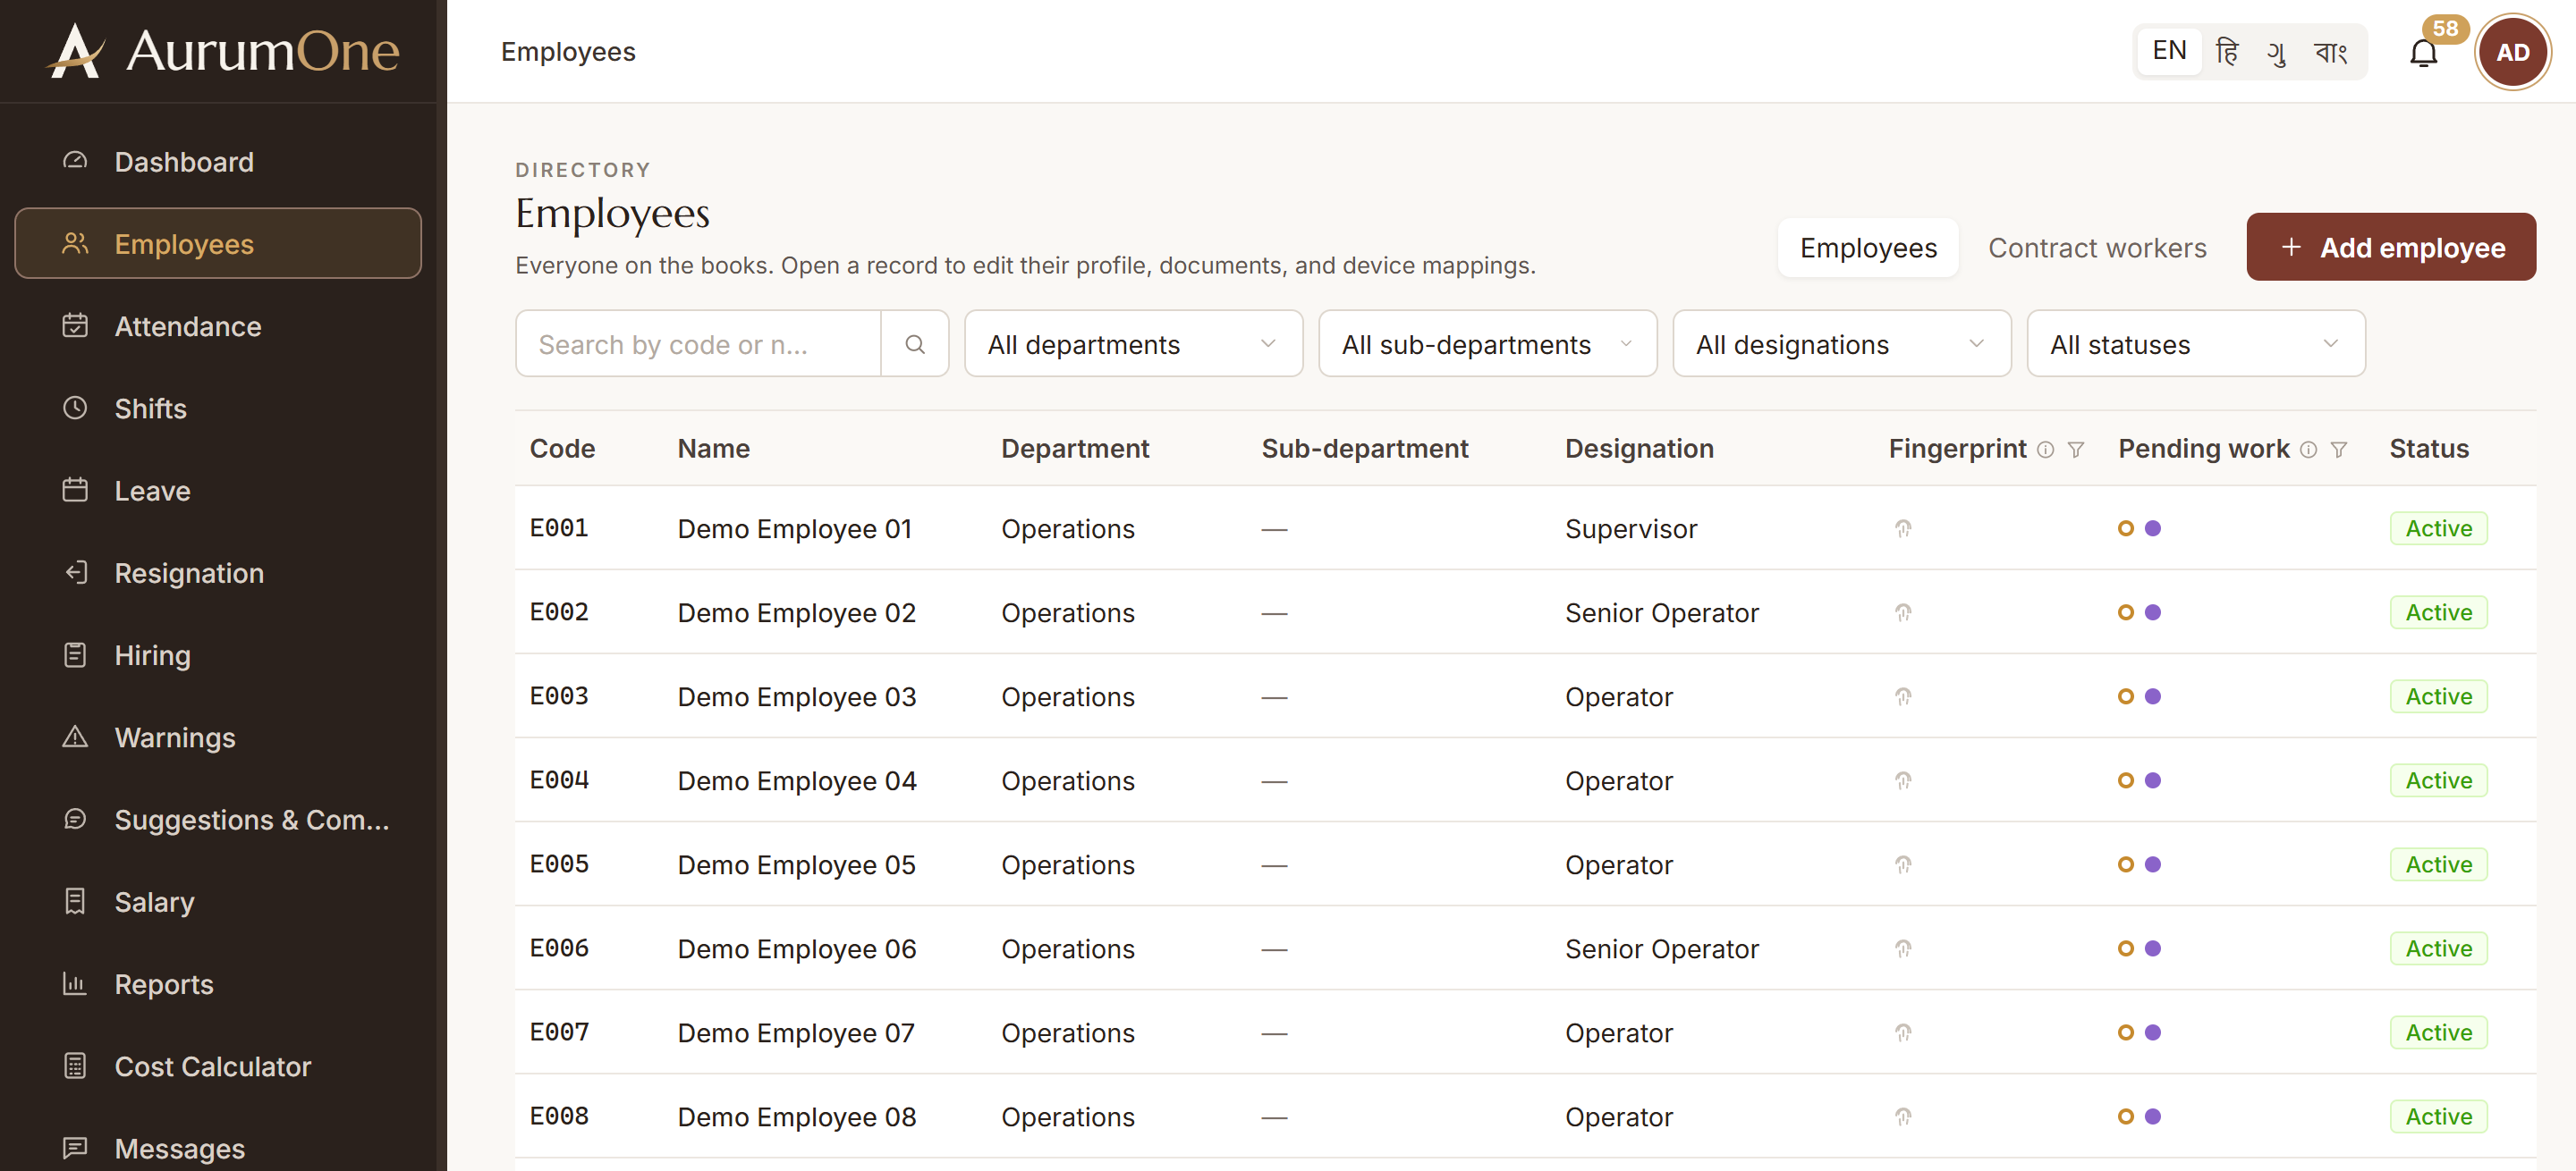Viewport: 2576px width, 1171px height.
Task: Open Messages in the sidebar
Action: (218, 1148)
